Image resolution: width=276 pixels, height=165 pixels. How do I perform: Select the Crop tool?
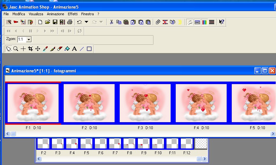[x=31, y=49]
